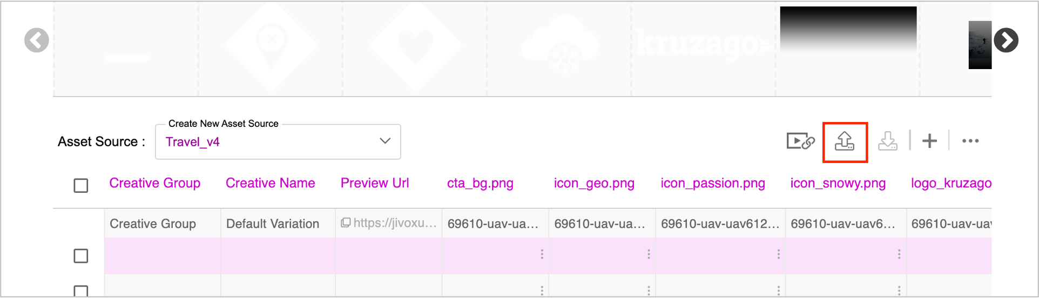The width and height of the screenshot is (1039, 298).
Task: Click the Preview Url column header
Action: click(375, 183)
